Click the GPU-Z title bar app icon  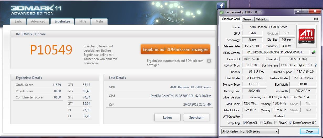click(222, 12)
